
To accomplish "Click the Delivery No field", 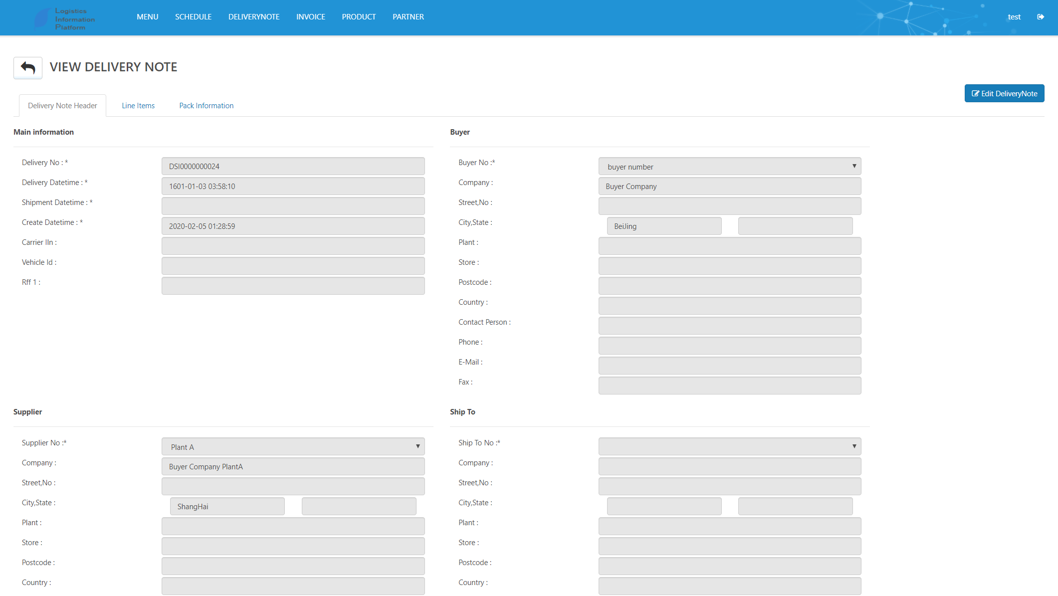I will (x=293, y=167).
